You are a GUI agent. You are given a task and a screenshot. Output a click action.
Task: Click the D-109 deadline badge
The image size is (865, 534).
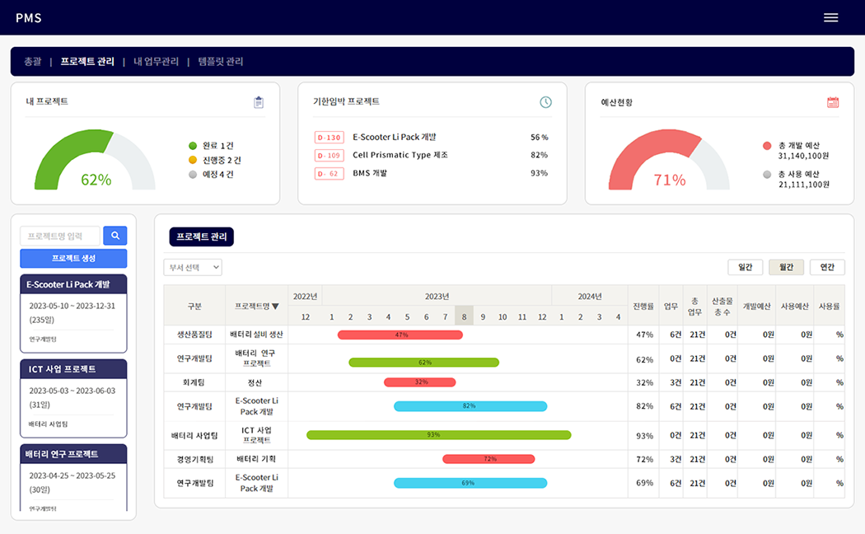[x=329, y=156]
